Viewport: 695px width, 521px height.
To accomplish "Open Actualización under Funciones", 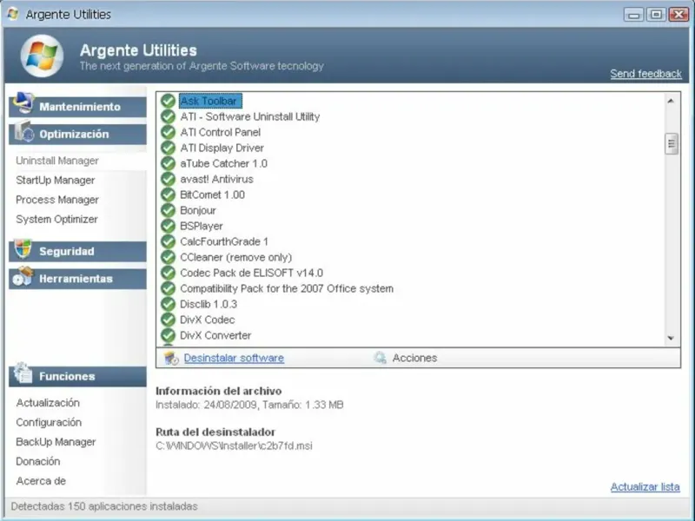I will (48, 403).
